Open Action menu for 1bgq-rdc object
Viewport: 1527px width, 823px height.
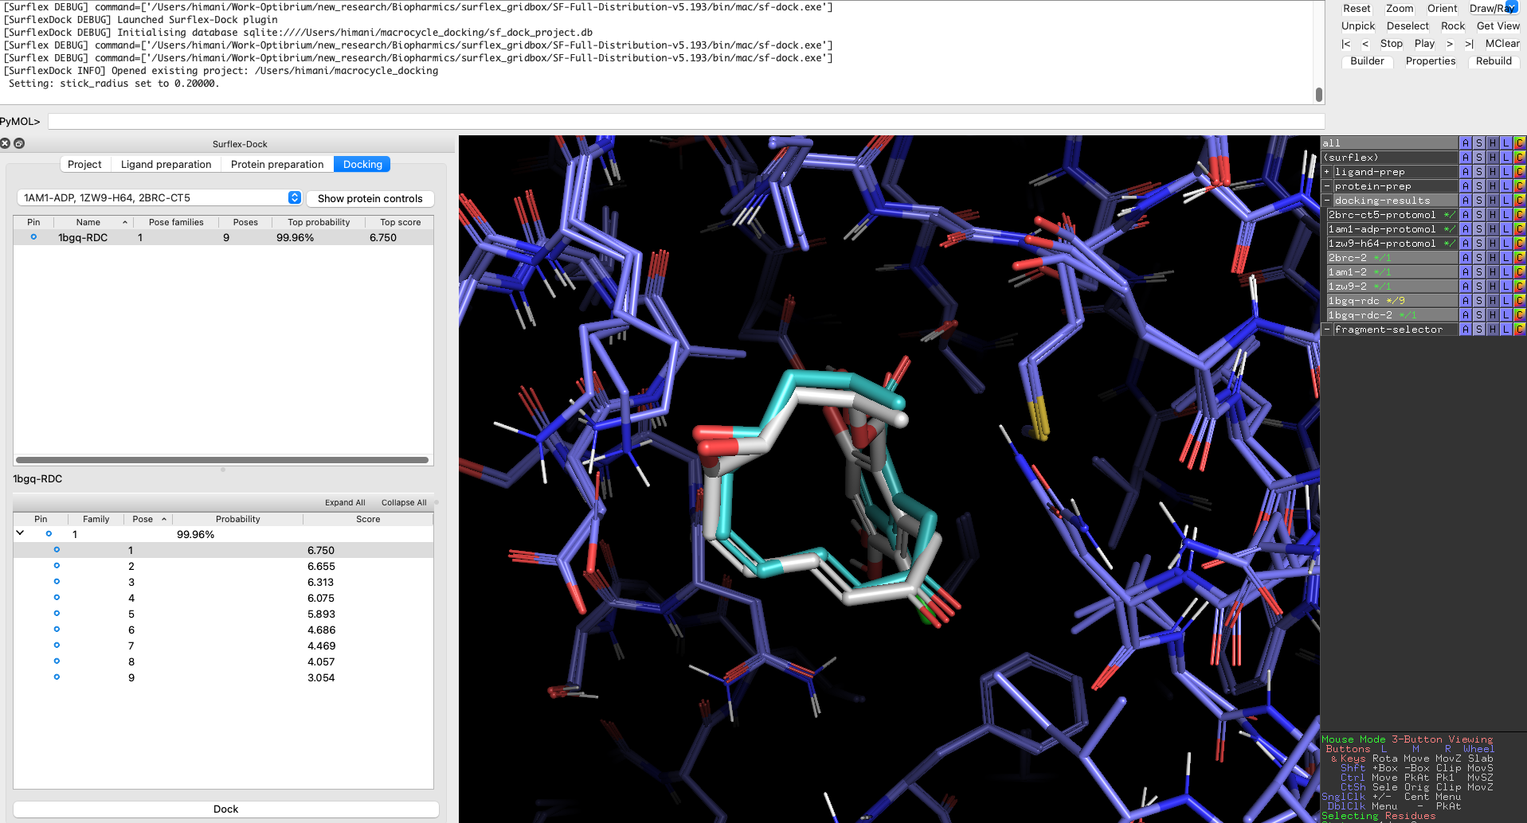pyautogui.click(x=1465, y=301)
